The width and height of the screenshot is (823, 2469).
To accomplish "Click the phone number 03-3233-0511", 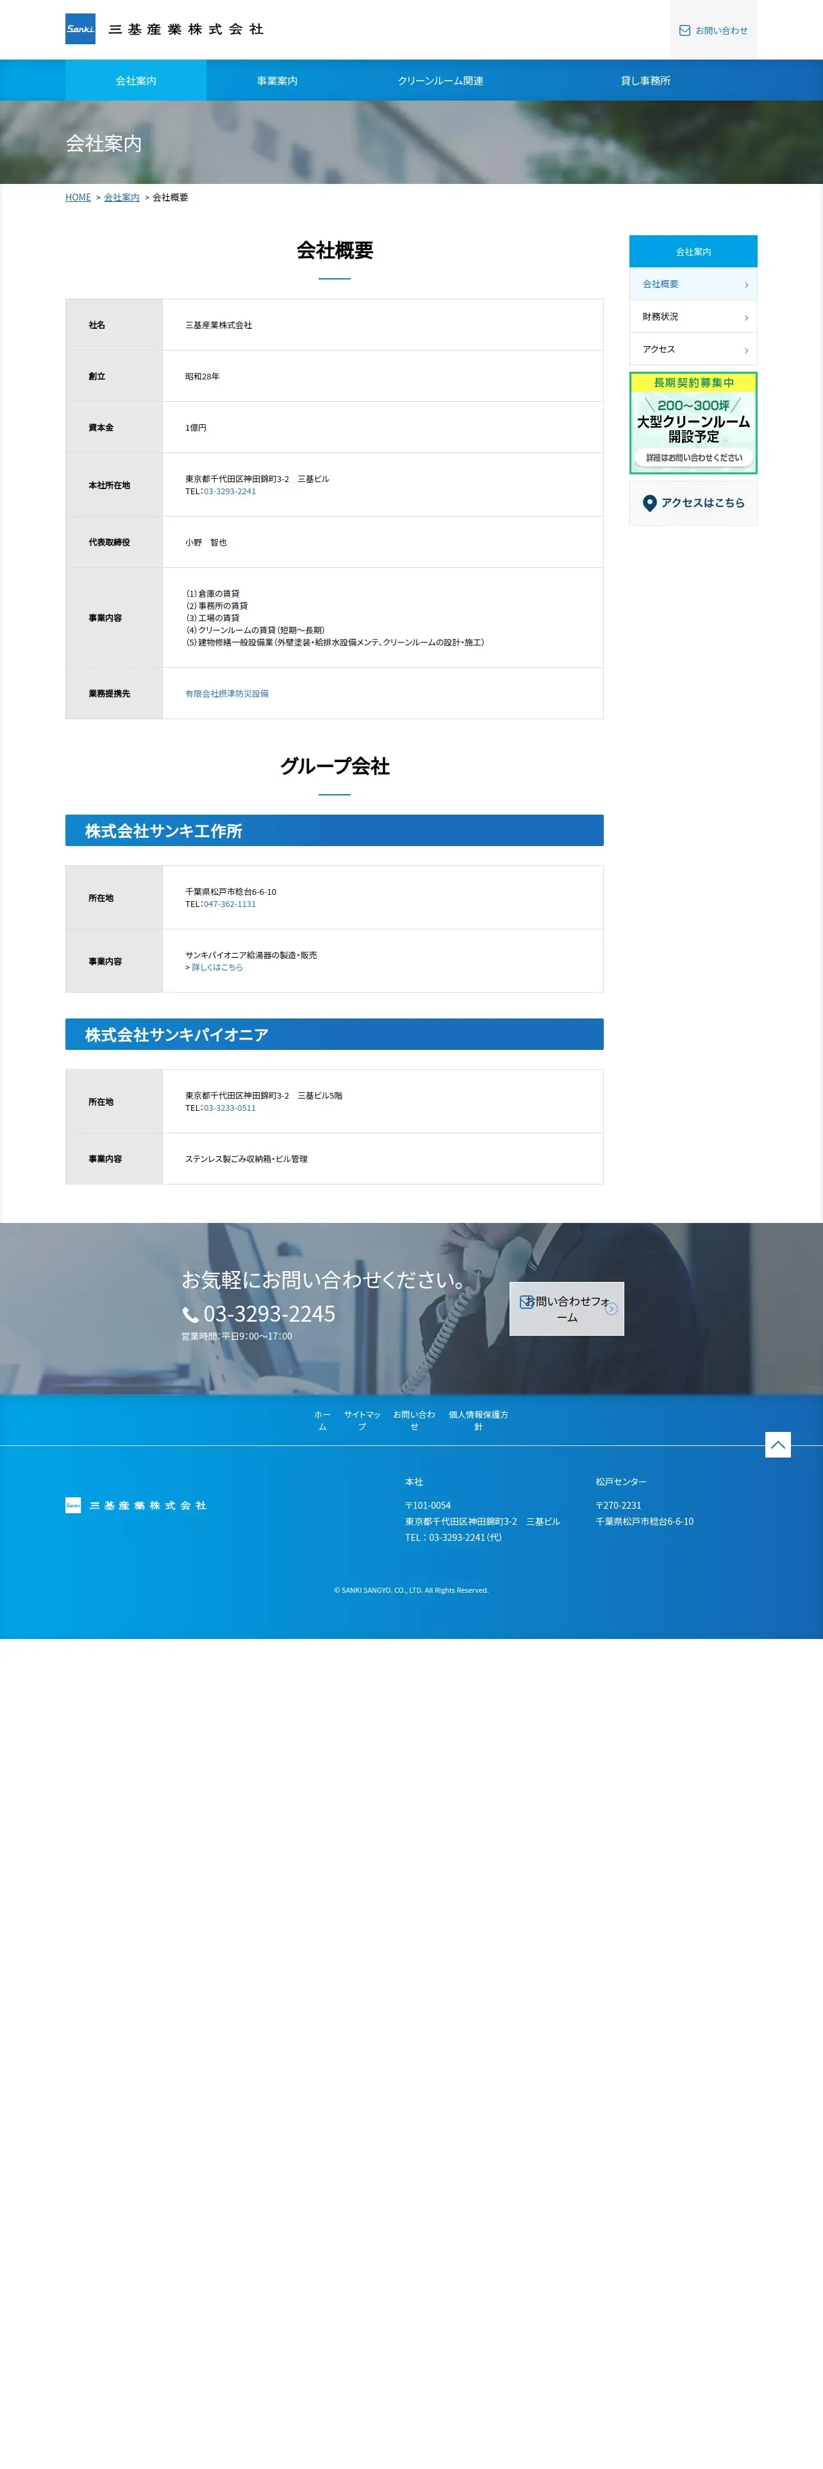I will 229,1108.
